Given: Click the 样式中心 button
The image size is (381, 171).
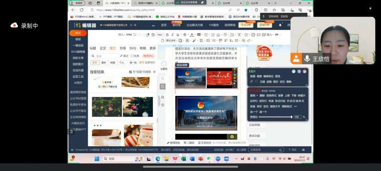Looking at the screenshot, I should 148,56.
